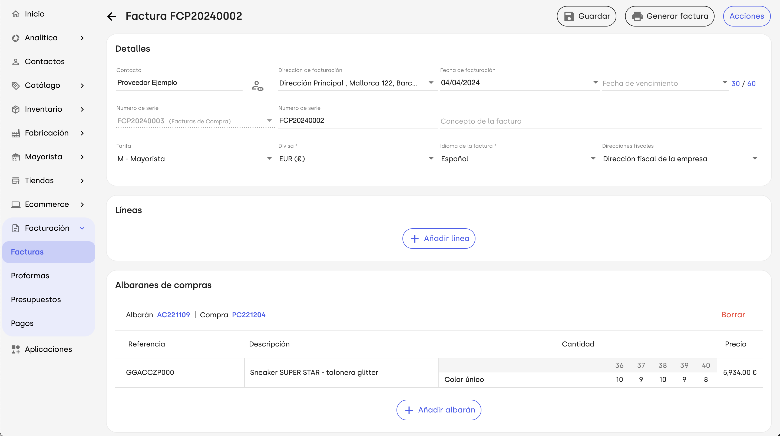Screen dimensions: 780x436
Task: Open the Tarifa M - Mayorista dropdown
Action: 269,158
